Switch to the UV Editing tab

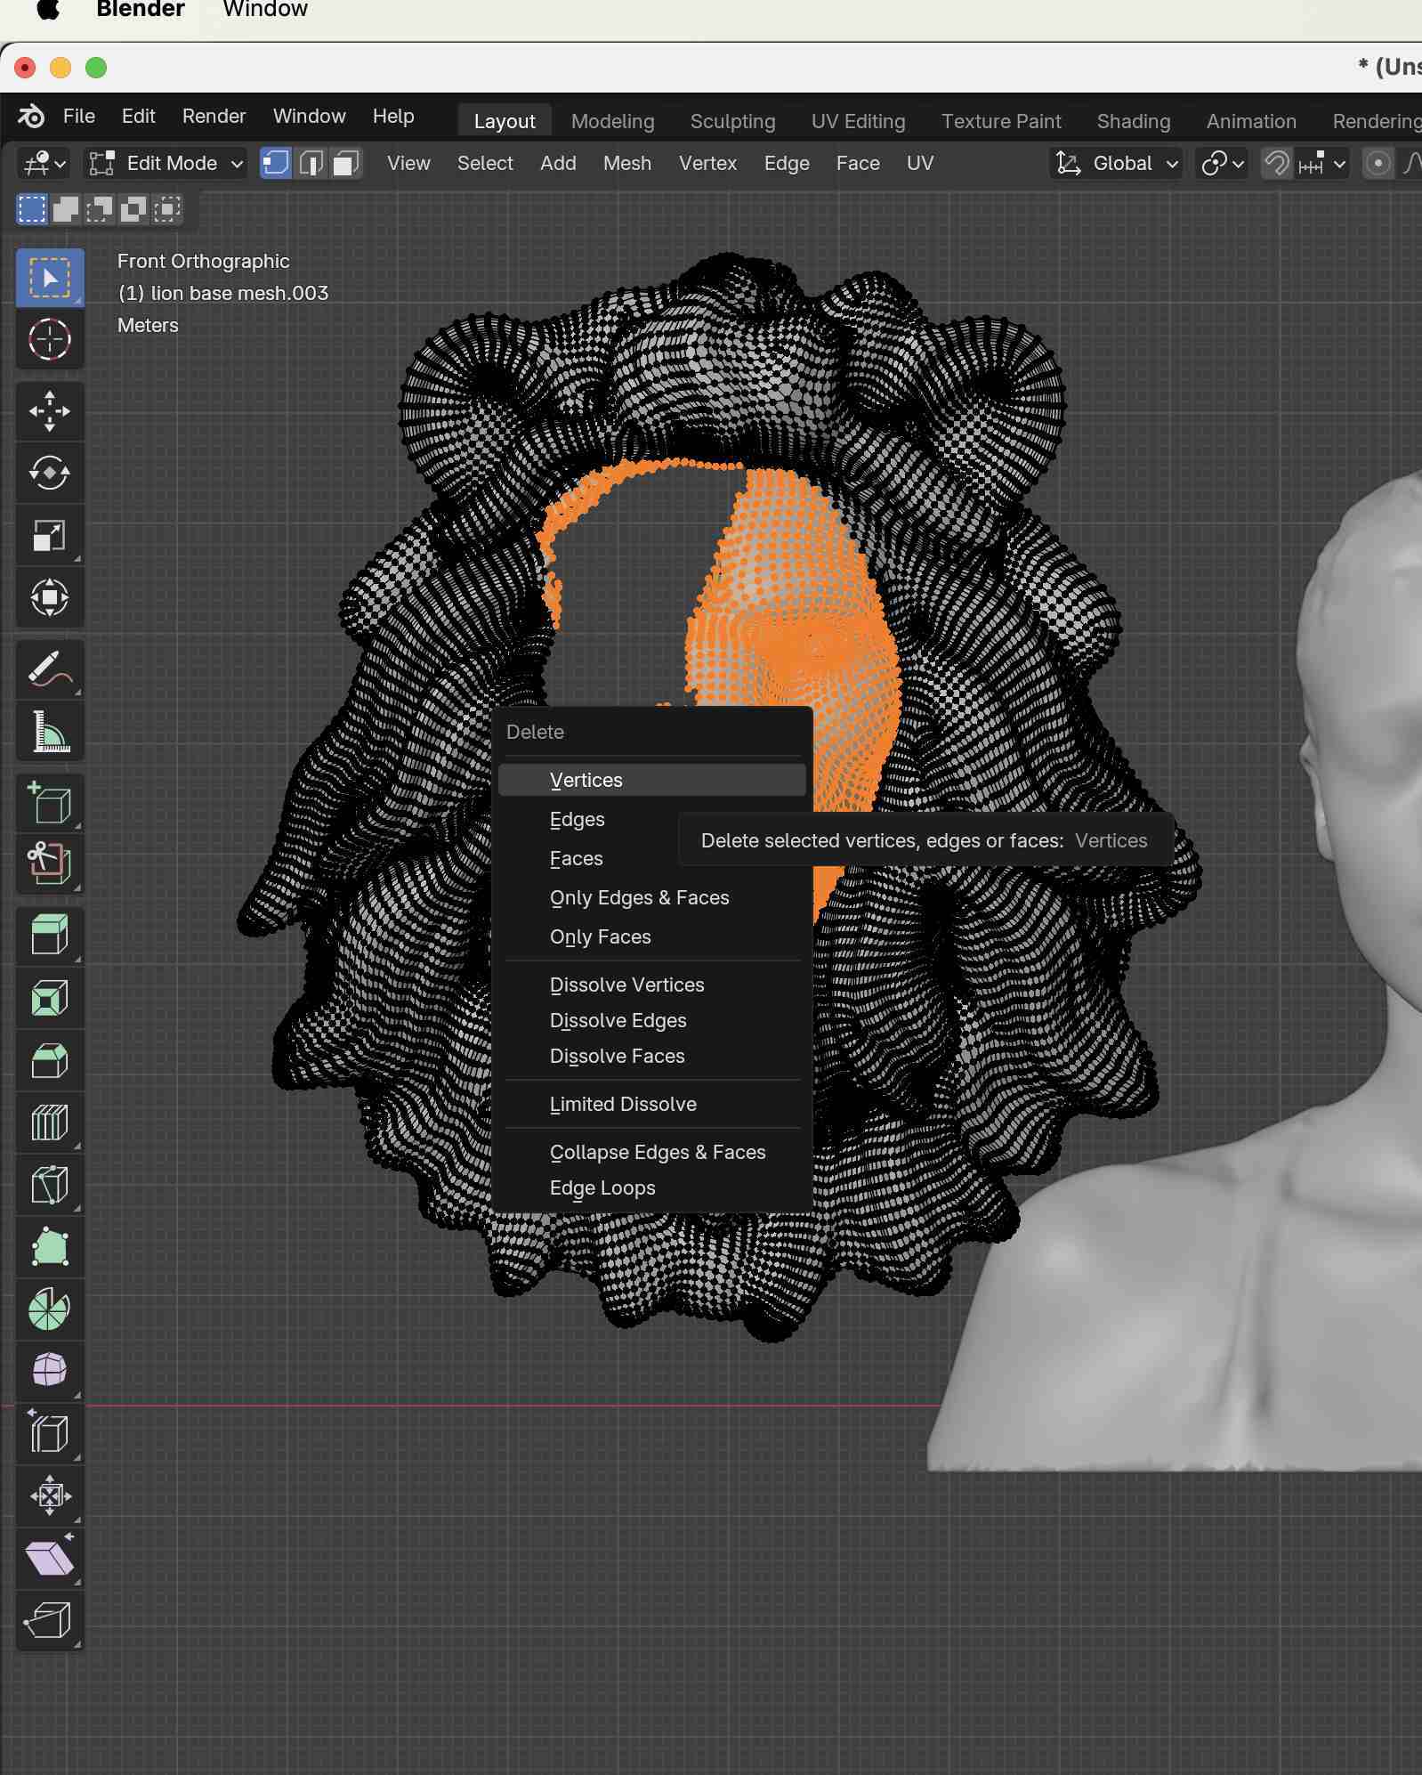click(x=858, y=121)
